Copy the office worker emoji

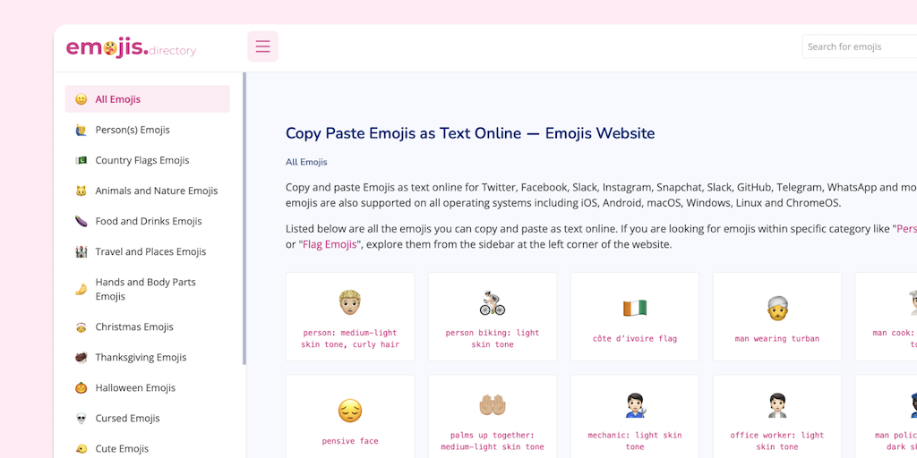point(777,405)
